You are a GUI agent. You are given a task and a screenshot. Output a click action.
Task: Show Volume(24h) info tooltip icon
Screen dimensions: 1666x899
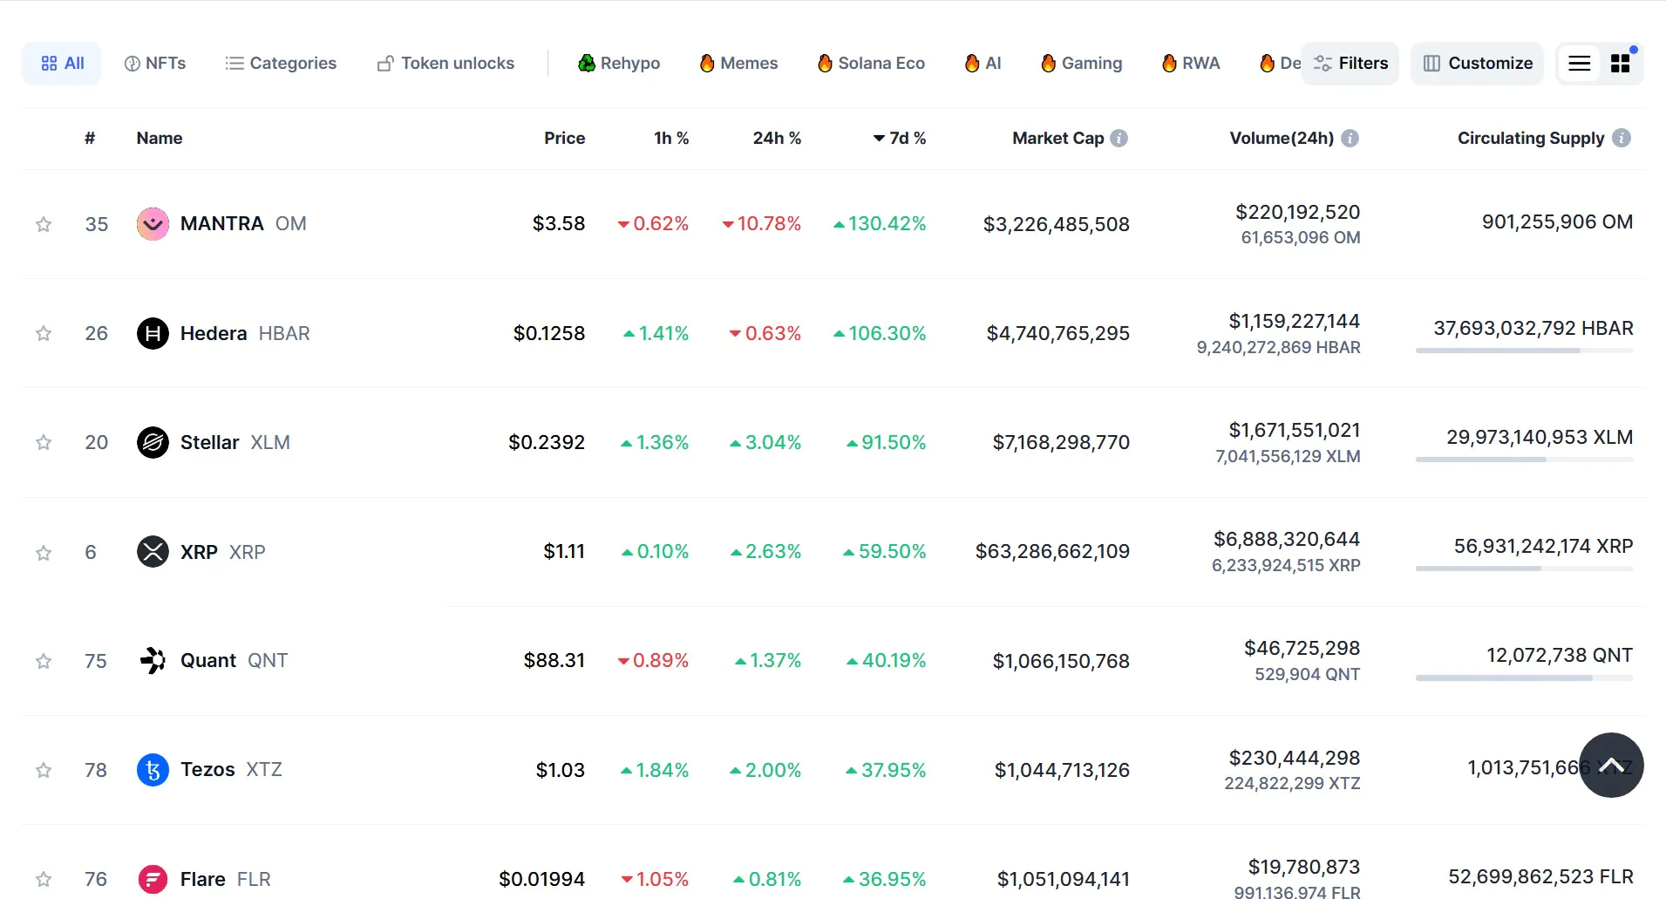1350,138
